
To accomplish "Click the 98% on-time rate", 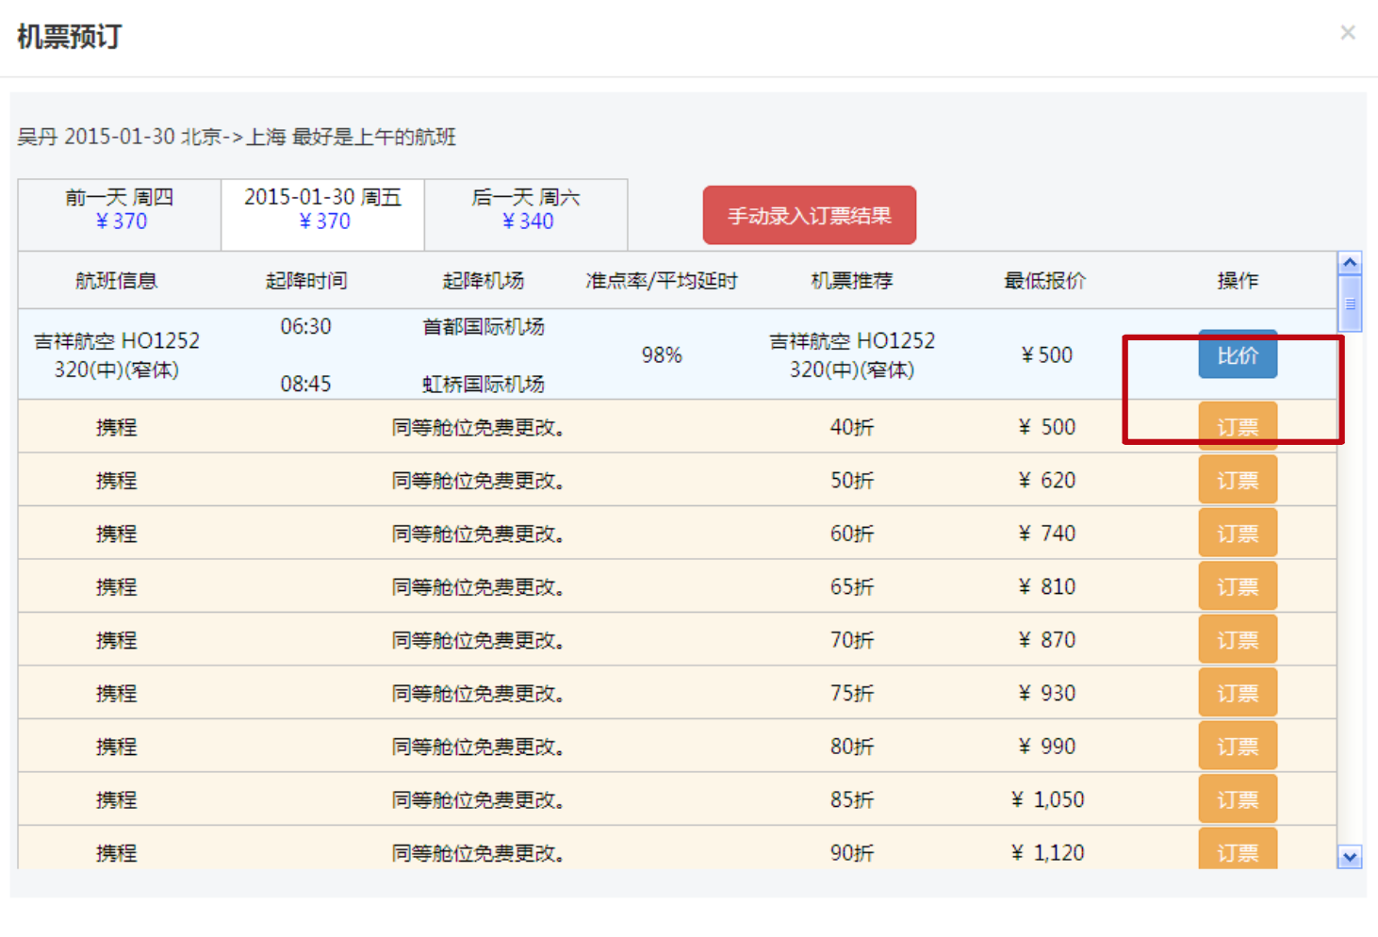I will pos(662,354).
